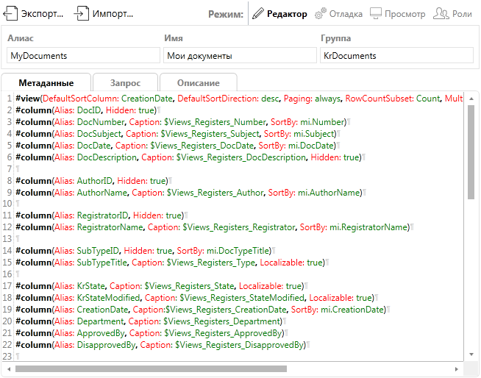
Task: Click the vertical scrollbar down arrow
Action: (472, 354)
